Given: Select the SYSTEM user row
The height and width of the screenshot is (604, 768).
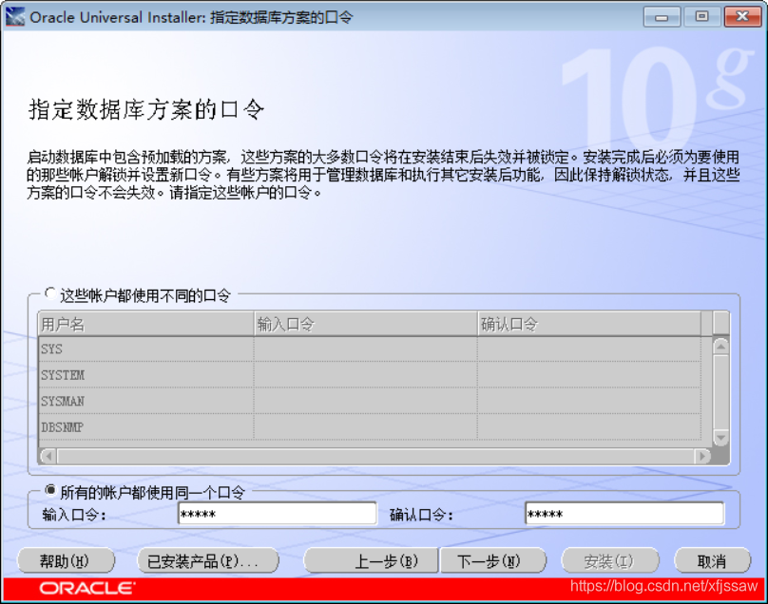Looking at the screenshot, I should 370,375.
